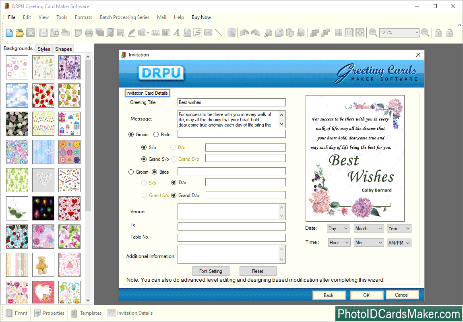Click the New document icon
The height and width of the screenshot is (322, 463).
[x=9, y=33]
